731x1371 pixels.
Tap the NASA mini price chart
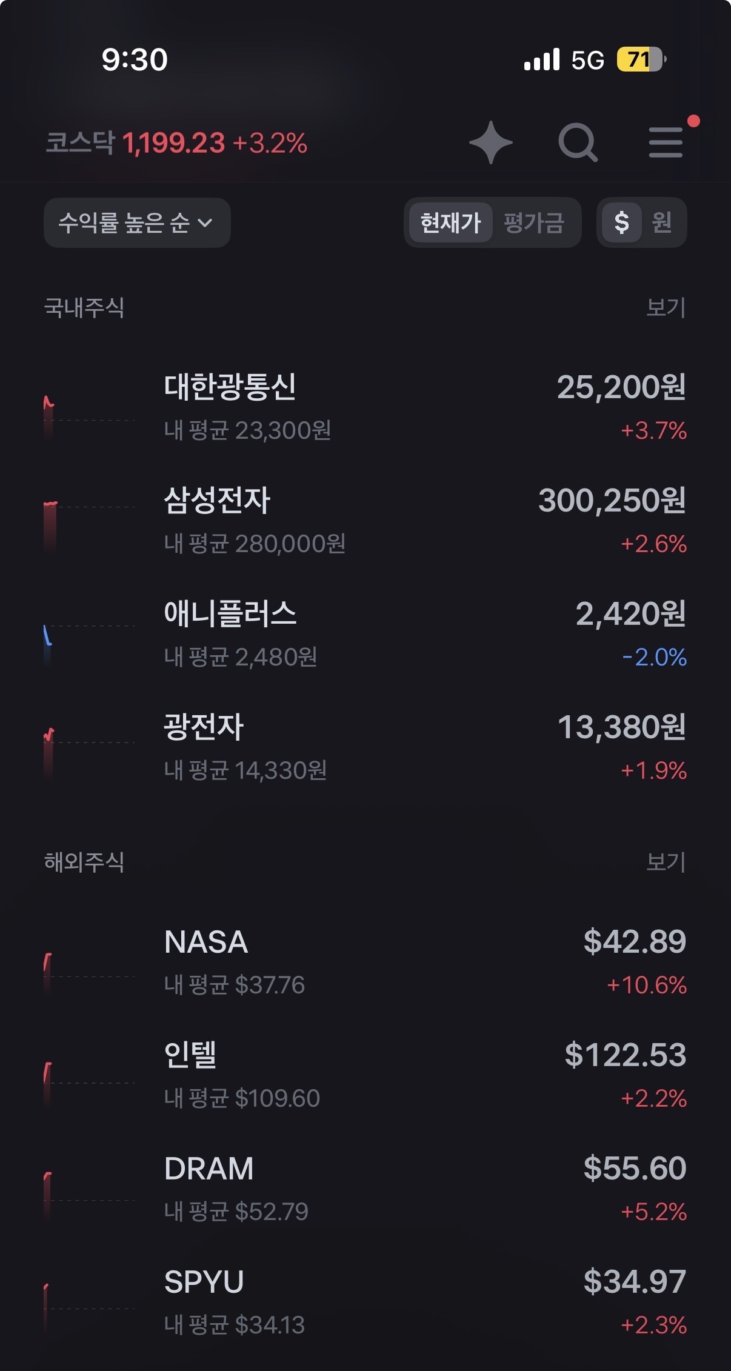click(x=90, y=971)
